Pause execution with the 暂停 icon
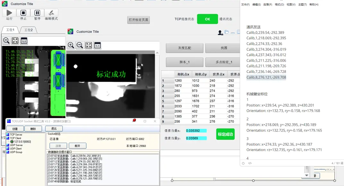344x186 pixels. (x=37, y=13)
